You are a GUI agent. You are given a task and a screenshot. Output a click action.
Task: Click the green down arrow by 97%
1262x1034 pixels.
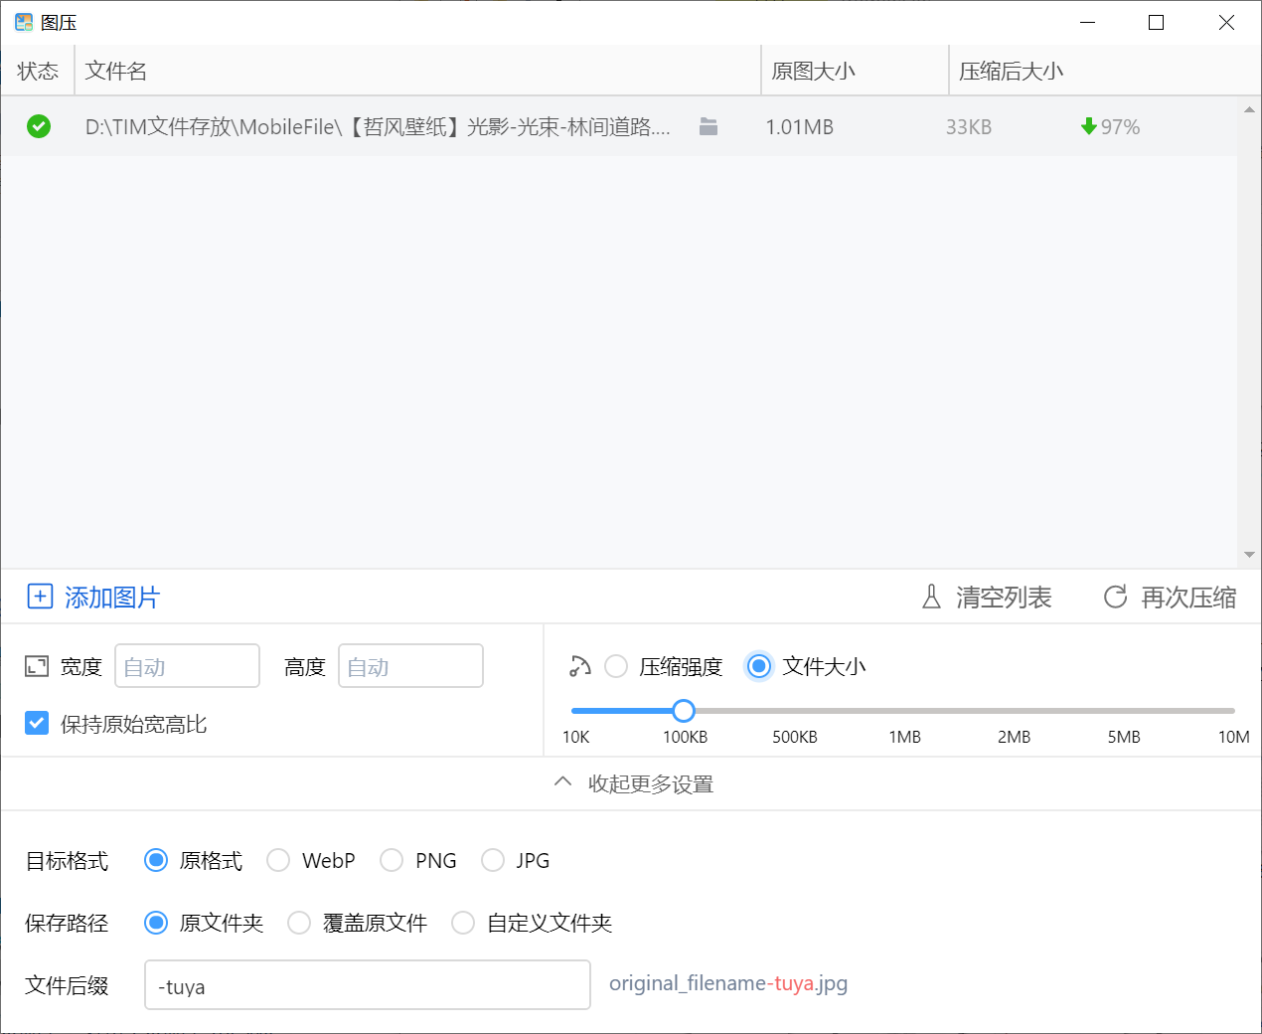click(1088, 126)
